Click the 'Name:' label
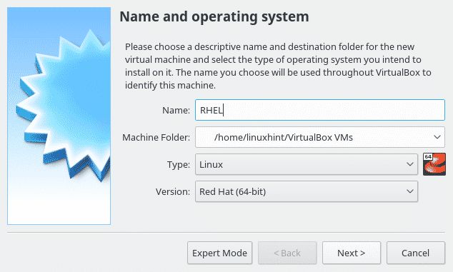 (x=176, y=111)
